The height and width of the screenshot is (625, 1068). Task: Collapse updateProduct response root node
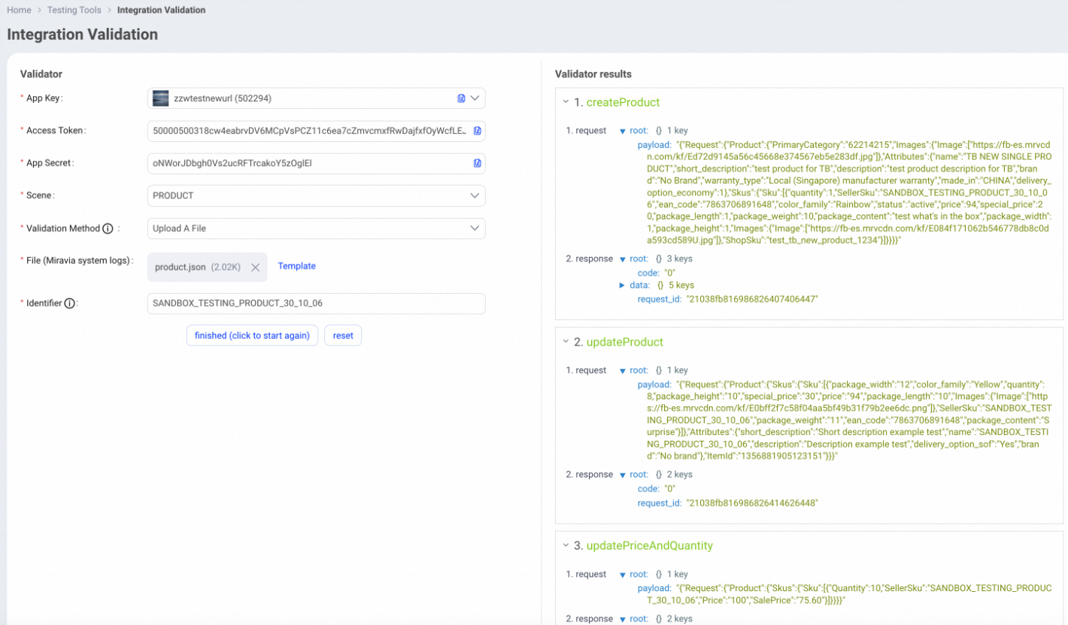click(x=623, y=475)
